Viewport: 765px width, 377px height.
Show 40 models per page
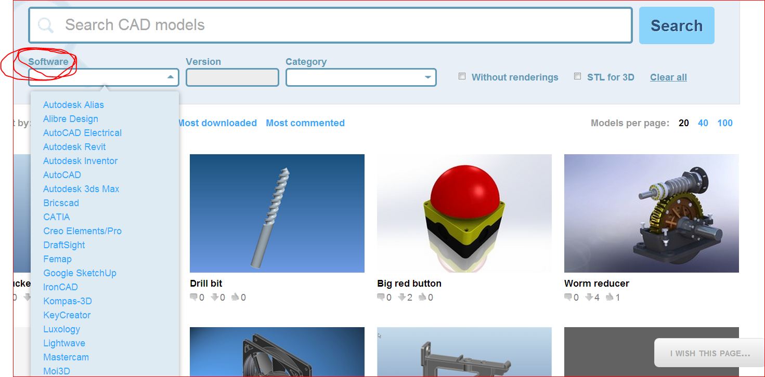(703, 123)
